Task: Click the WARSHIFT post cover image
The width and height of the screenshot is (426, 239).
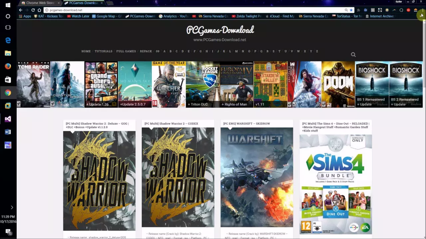Action: click(257, 177)
